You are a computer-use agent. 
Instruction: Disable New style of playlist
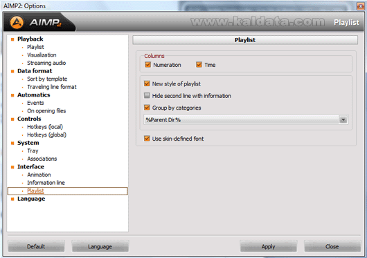(147, 83)
